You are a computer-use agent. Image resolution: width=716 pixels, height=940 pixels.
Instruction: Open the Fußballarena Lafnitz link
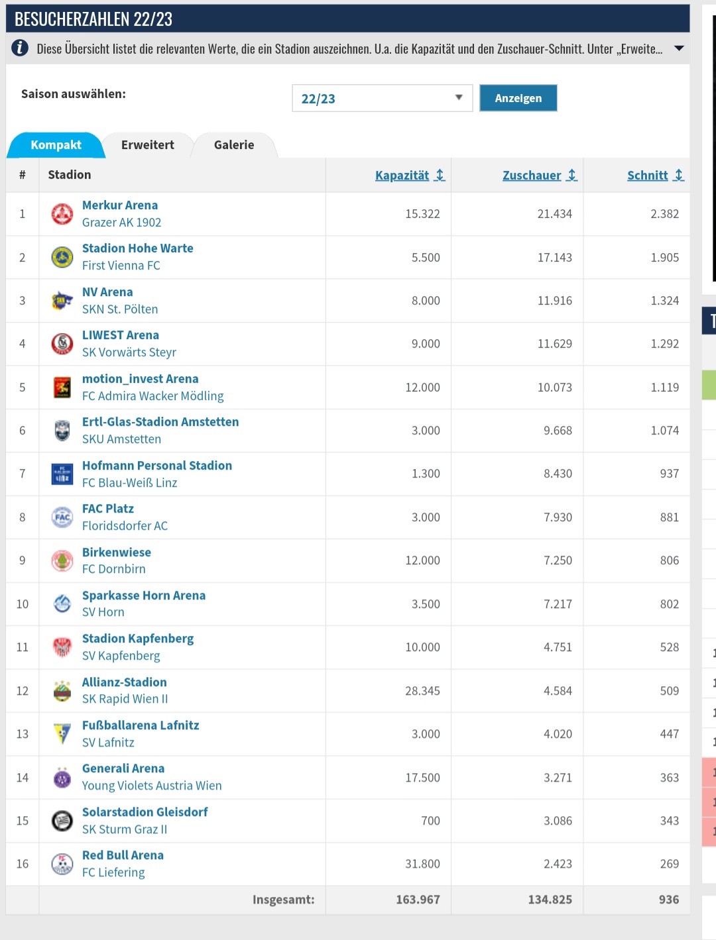(141, 725)
